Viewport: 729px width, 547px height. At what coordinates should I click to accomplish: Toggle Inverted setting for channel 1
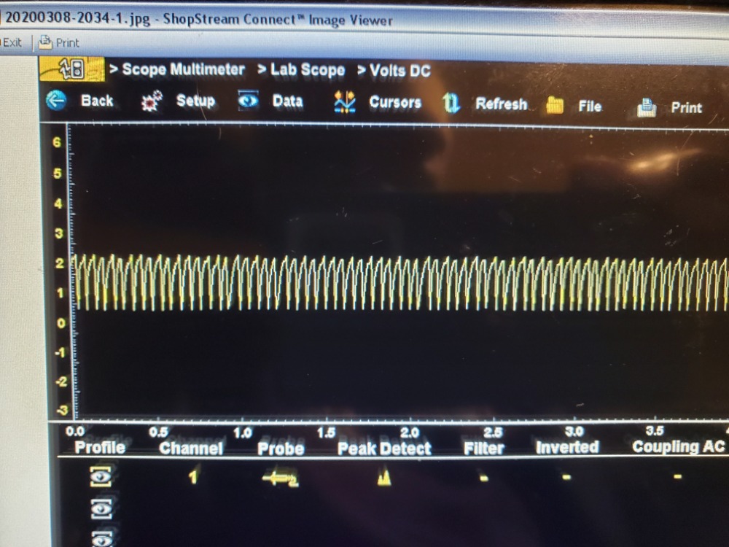coord(566,478)
